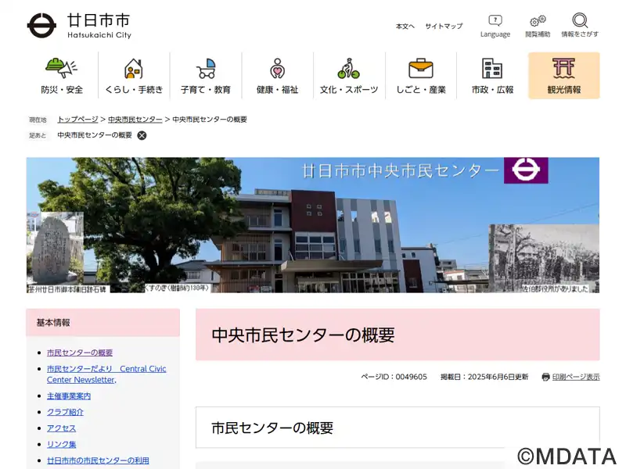Go to トップページ in breadcrumb

(77, 120)
